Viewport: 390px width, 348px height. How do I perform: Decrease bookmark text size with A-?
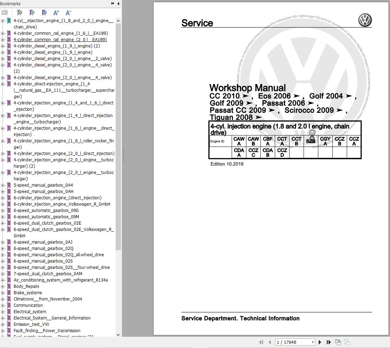(x=69, y=13)
